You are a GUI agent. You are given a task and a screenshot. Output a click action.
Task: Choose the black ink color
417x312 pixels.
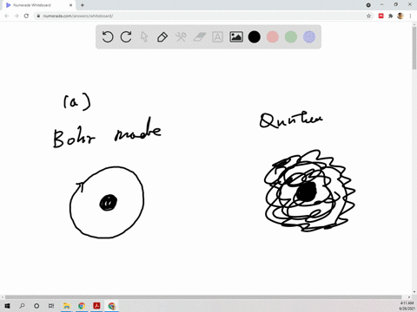click(255, 37)
